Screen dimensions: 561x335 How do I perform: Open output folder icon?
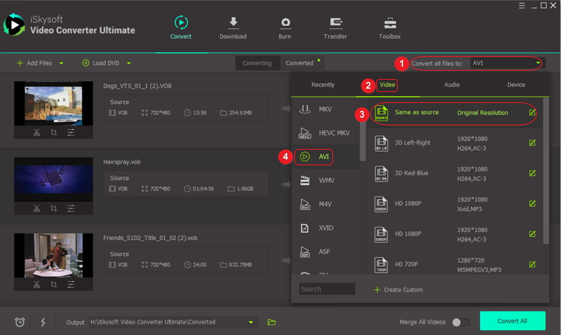tap(271, 322)
